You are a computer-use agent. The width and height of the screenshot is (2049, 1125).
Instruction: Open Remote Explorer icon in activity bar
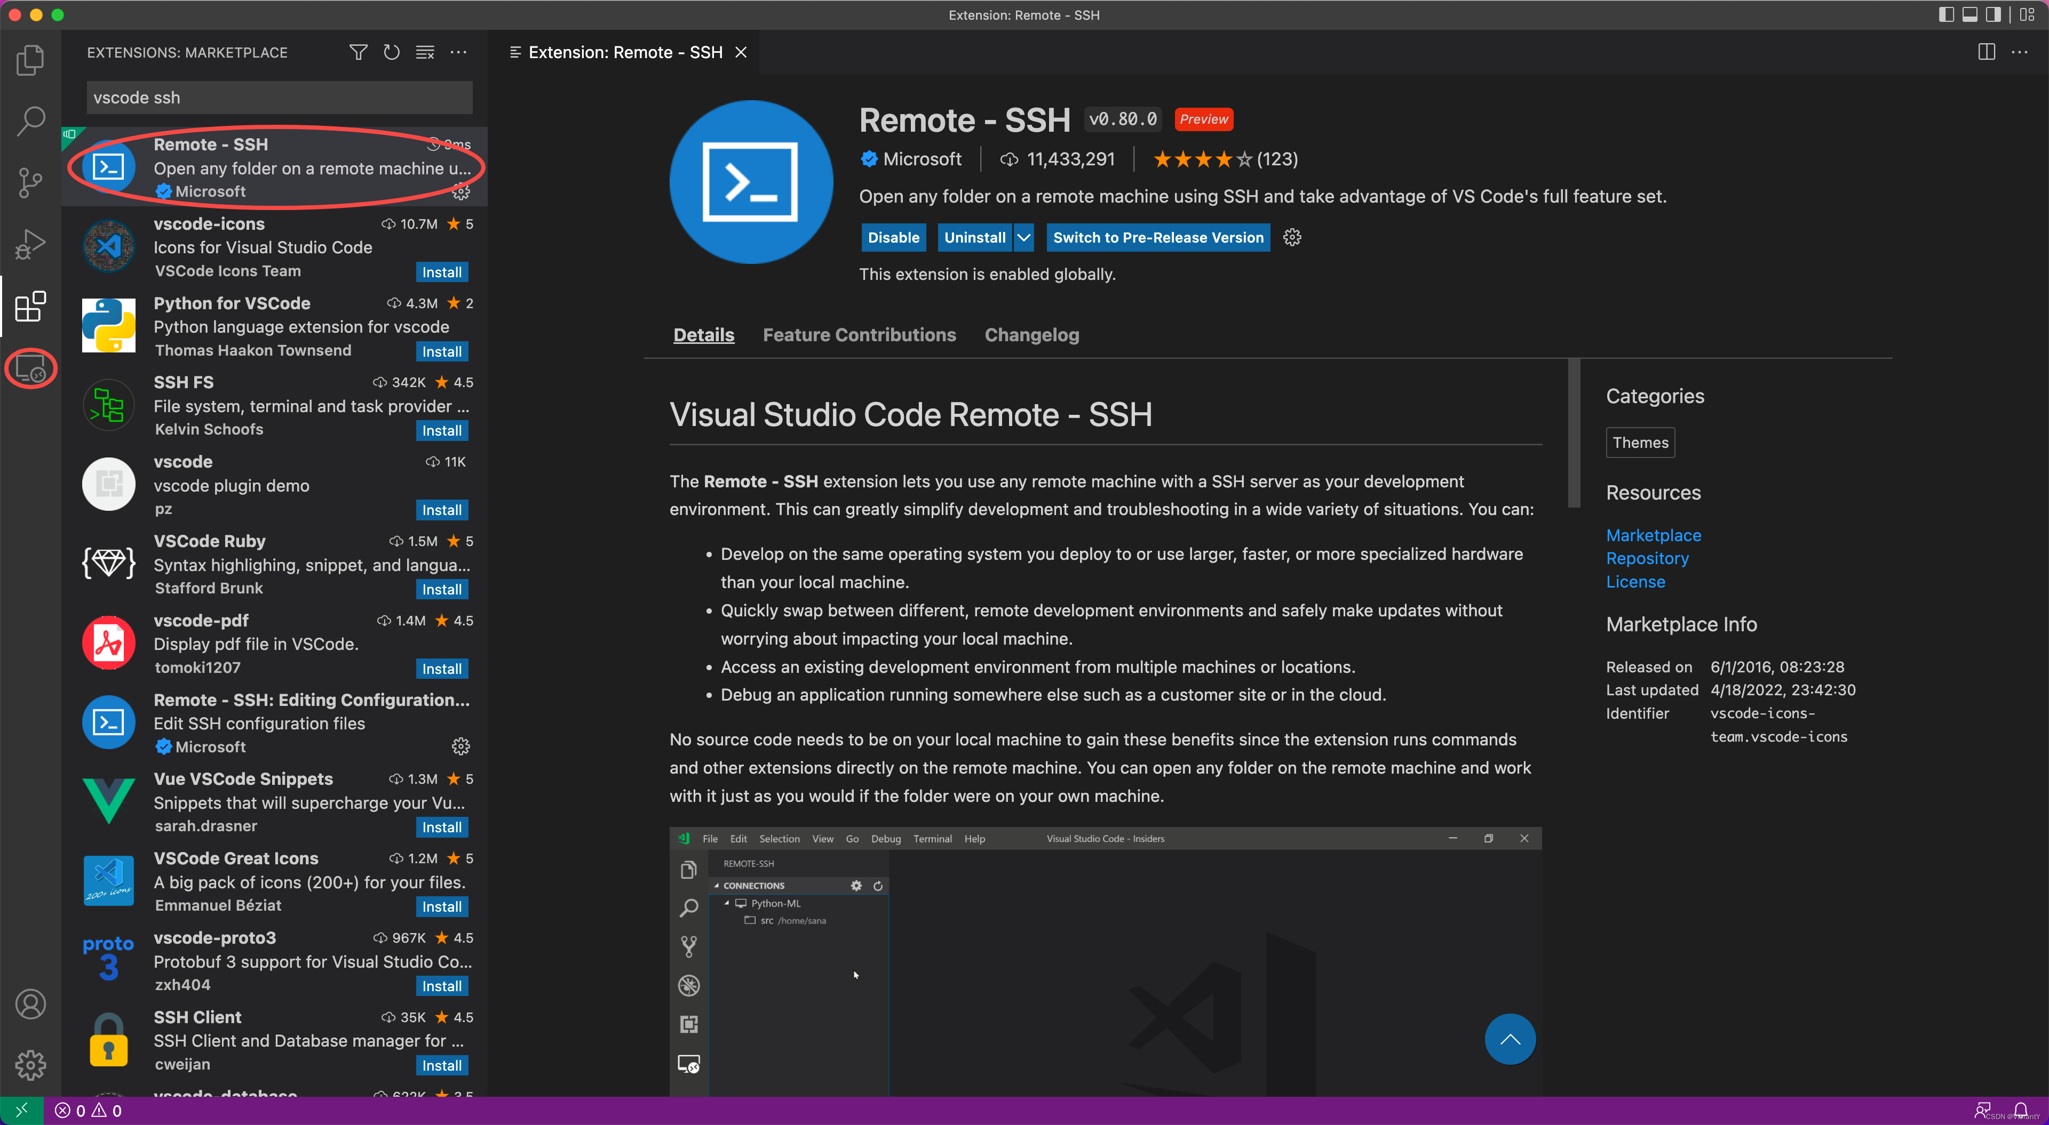click(x=30, y=369)
